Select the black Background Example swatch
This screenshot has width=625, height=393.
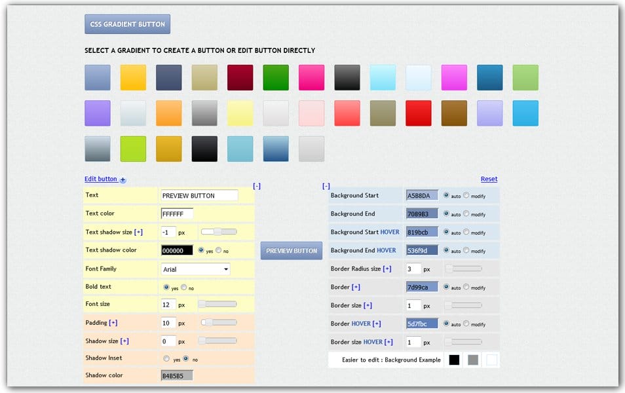[x=455, y=360]
